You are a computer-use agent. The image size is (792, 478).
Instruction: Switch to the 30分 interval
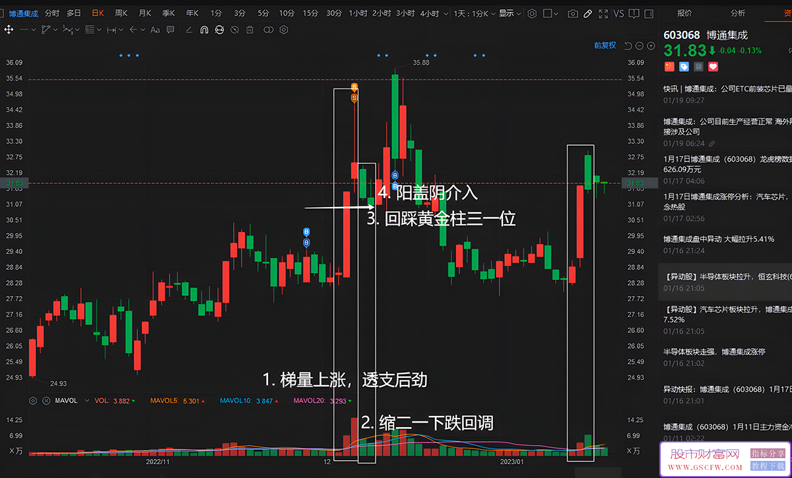click(x=334, y=13)
